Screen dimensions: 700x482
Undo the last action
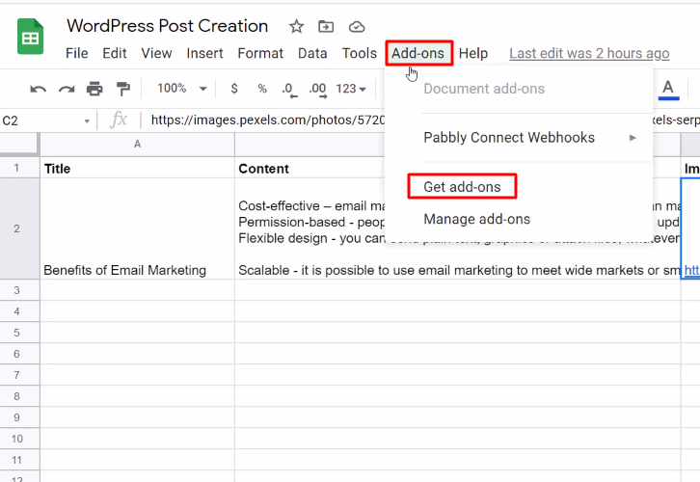(38, 89)
